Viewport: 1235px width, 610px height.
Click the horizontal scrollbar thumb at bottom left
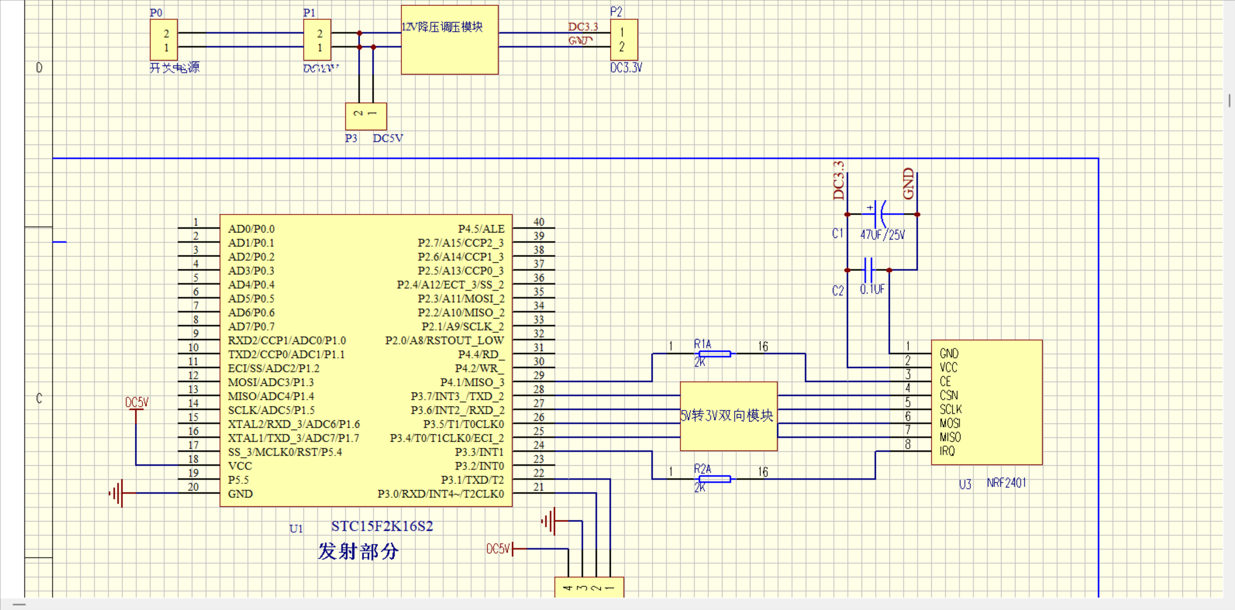pyautogui.click(x=19, y=604)
